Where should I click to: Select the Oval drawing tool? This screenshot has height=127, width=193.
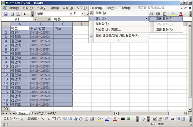tap(59, 119)
